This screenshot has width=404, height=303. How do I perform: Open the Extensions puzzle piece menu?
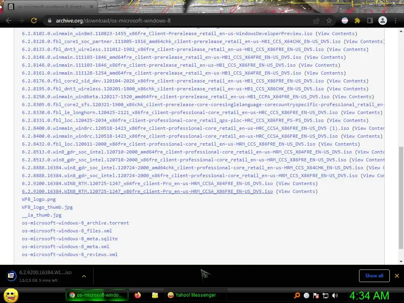tap(357, 21)
